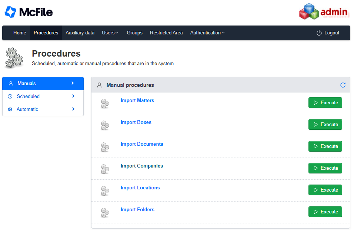Click the gear icon beside Import Folders
Viewport: 354px width, 233px height.
[x=105, y=213]
